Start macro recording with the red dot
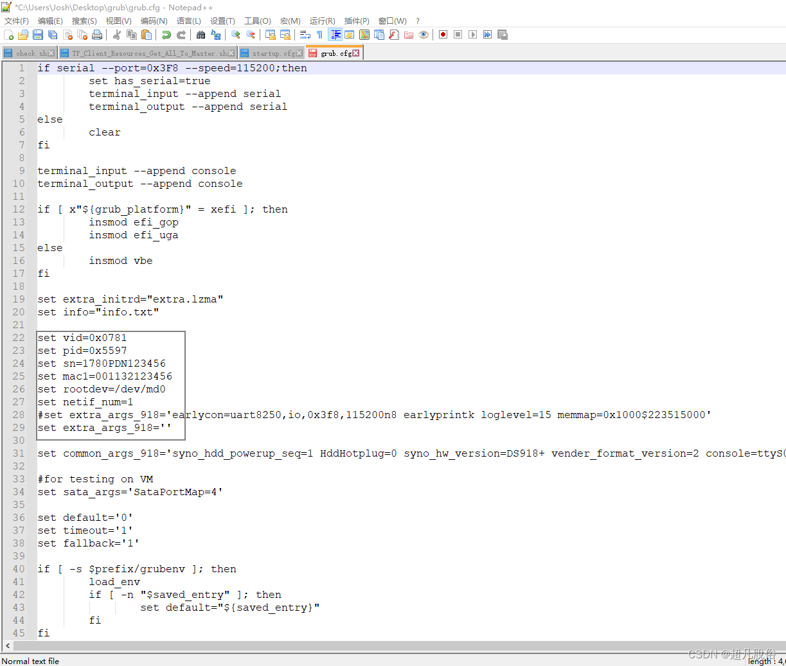The image size is (786, 666). pos(443,35)
